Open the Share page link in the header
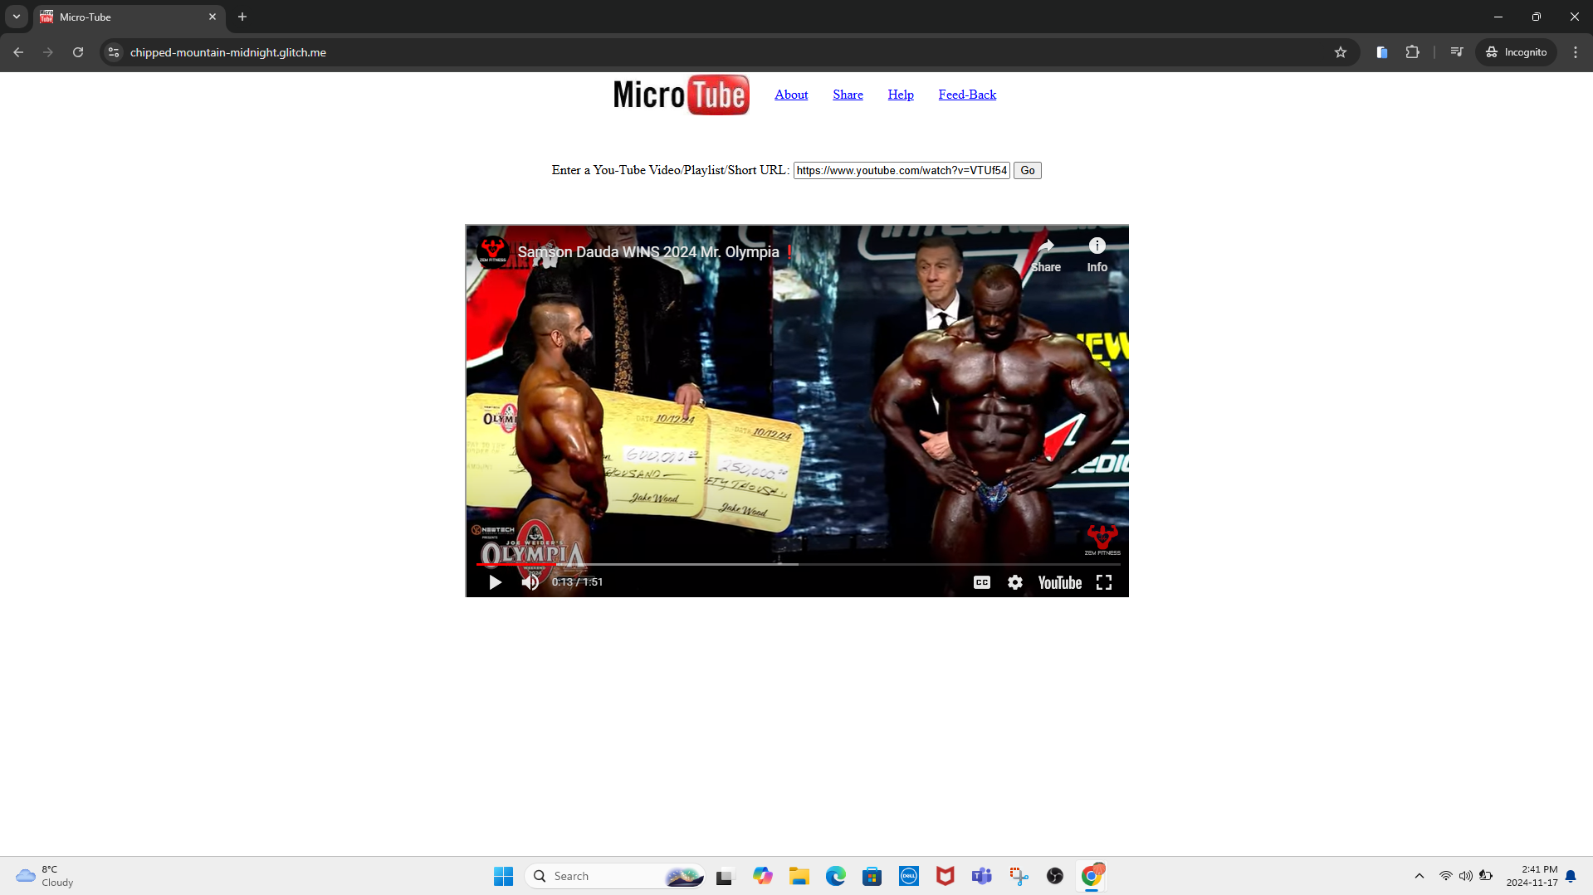The image size is (1593, 895). click(x=848, y=95)
